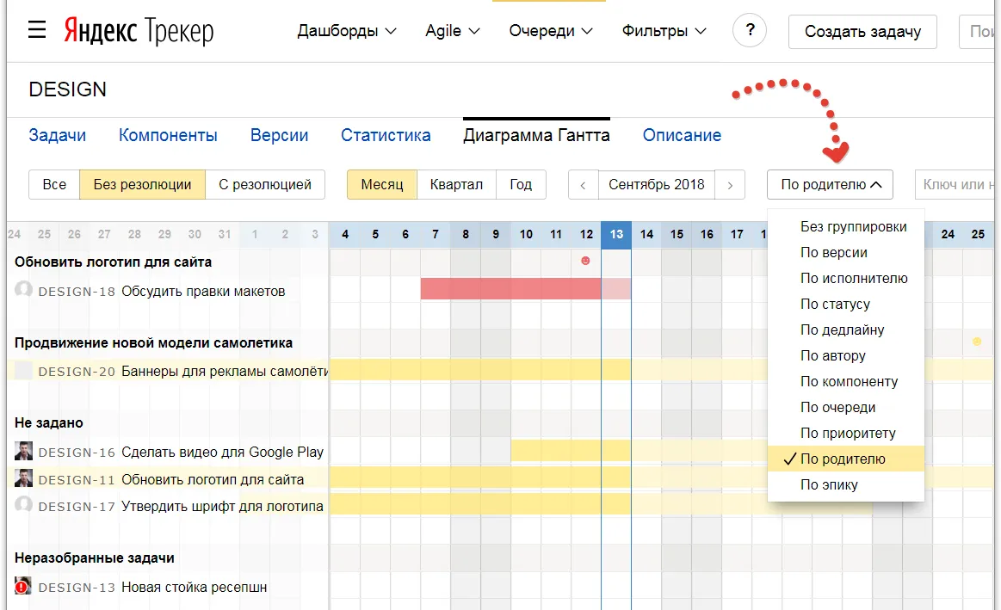Screen dimensions: 1001x610
Task: Click the red milestone marker above September 12
Action: click(585, 259)
